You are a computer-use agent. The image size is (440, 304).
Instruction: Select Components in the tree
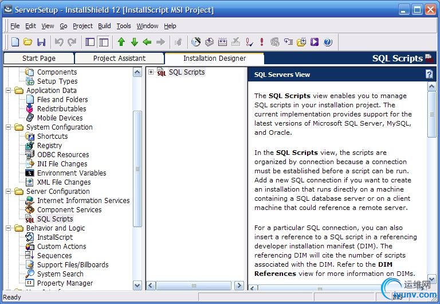click(x=57, y=72)
